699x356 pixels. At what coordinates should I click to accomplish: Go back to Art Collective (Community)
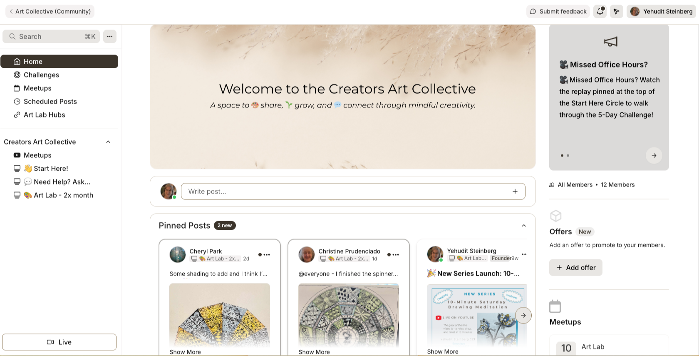(50, 11)
